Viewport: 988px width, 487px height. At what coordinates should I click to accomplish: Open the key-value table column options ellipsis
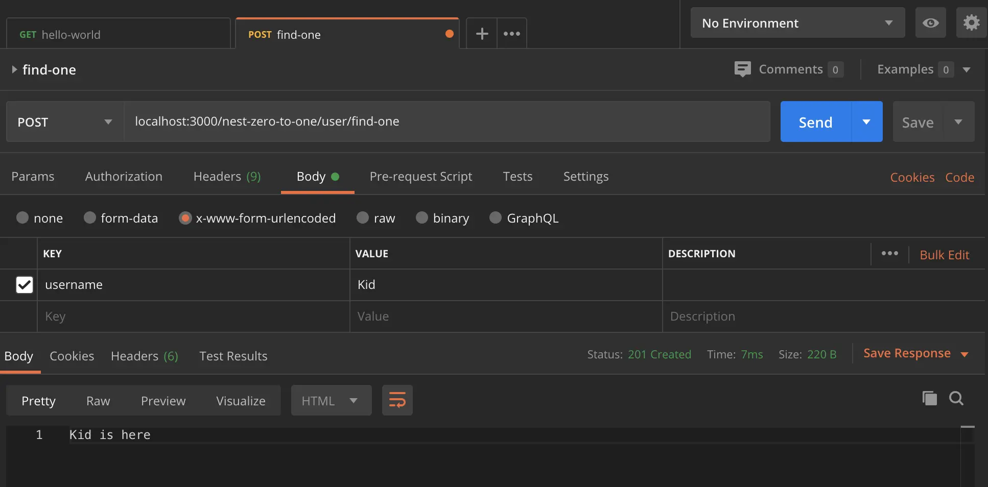tap(889, 254)
